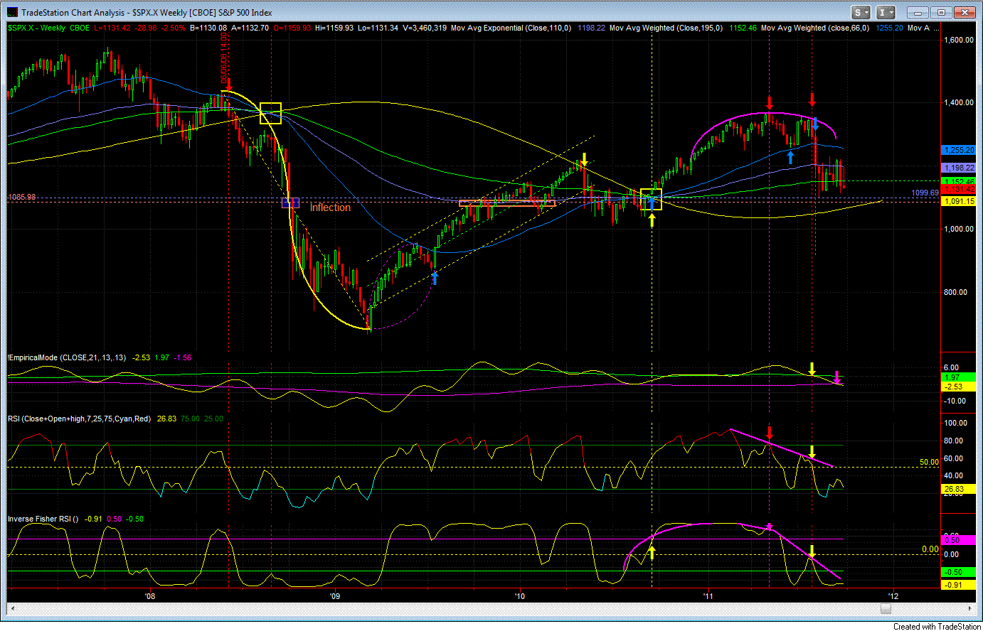Click the 'Inflection' annotation on the chart
983x631 pixels.
330,207
